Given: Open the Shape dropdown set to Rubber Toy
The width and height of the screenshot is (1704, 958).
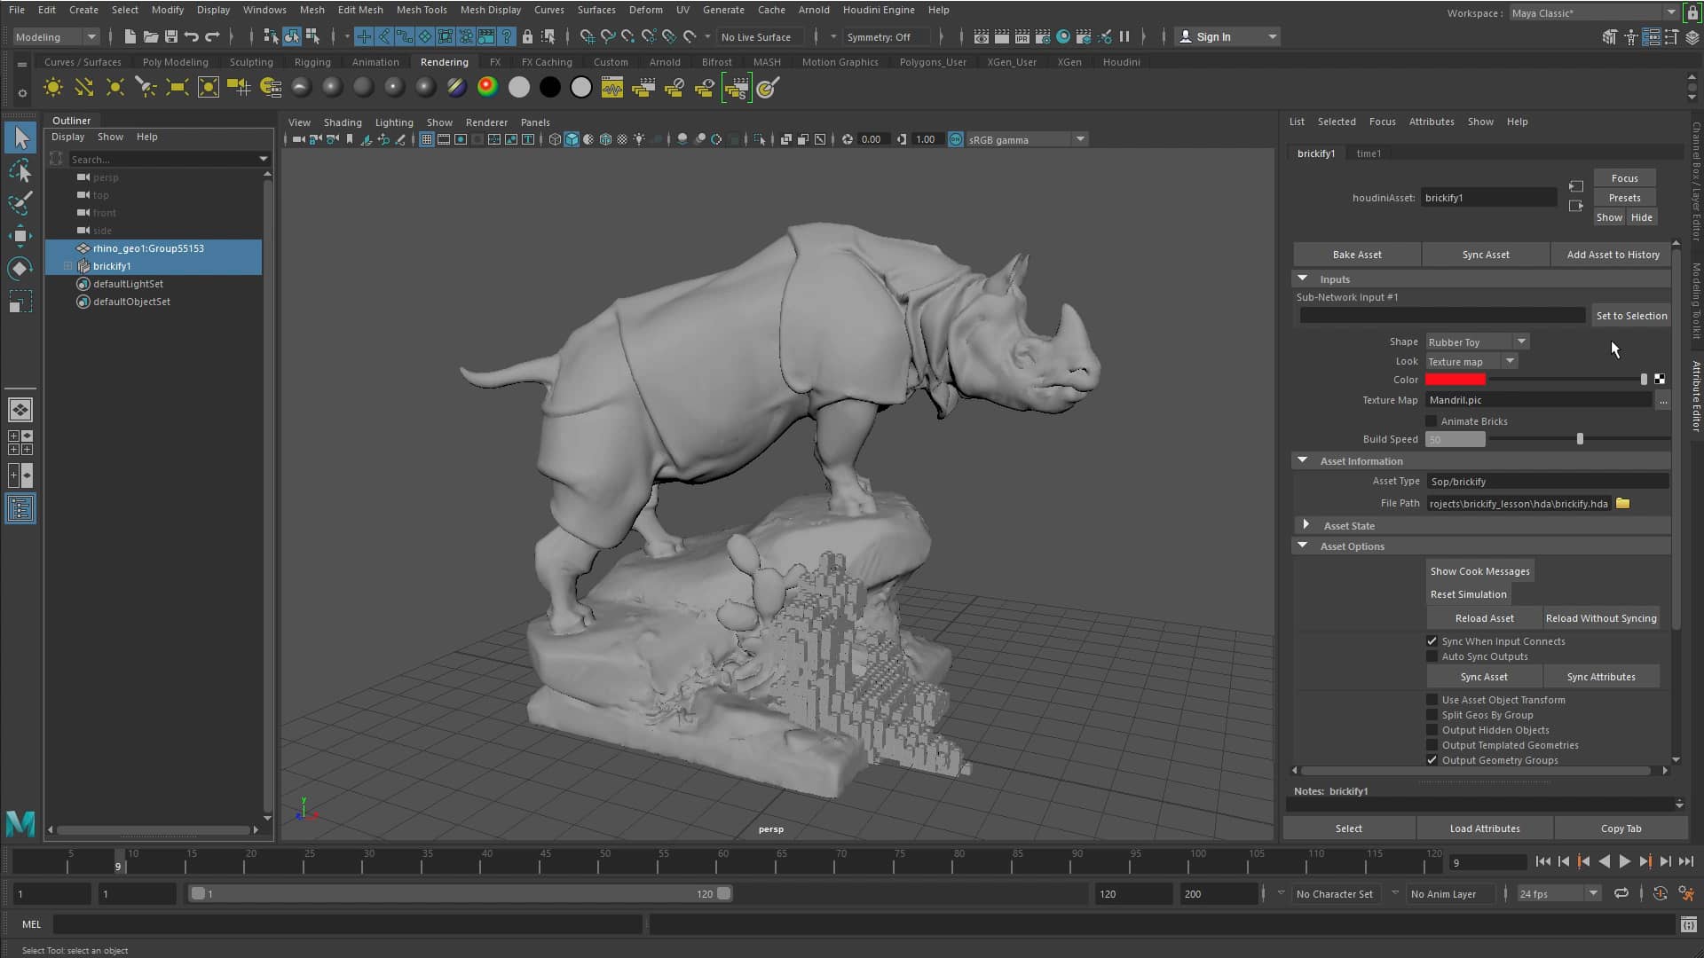Looking at the screenshot, I should point(1521,342).
